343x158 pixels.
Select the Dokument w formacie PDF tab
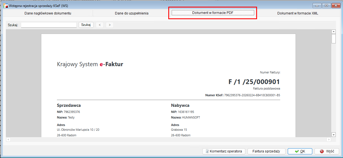tap(213, 13)
